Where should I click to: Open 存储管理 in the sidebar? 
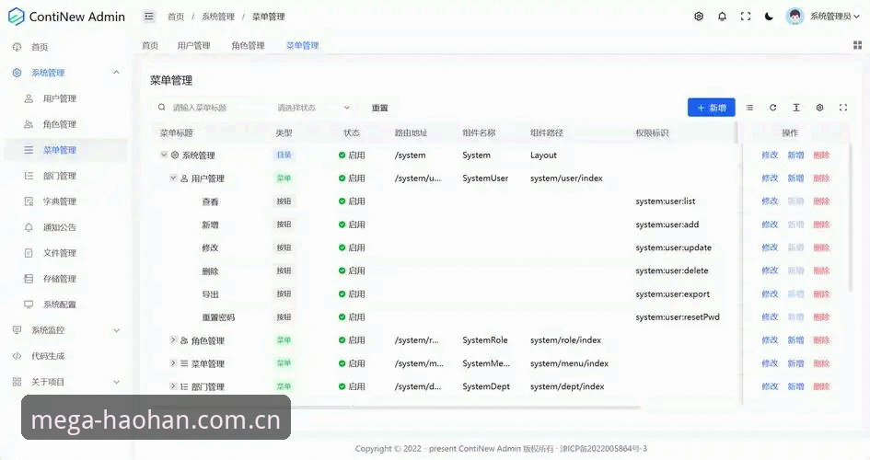pos(59,279)
